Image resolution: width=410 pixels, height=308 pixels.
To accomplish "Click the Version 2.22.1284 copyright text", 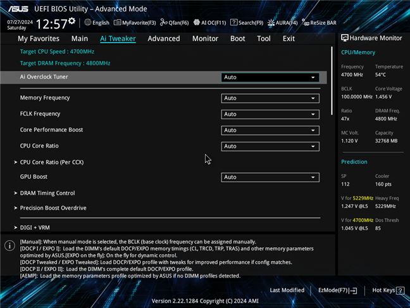I will [205, 301].
